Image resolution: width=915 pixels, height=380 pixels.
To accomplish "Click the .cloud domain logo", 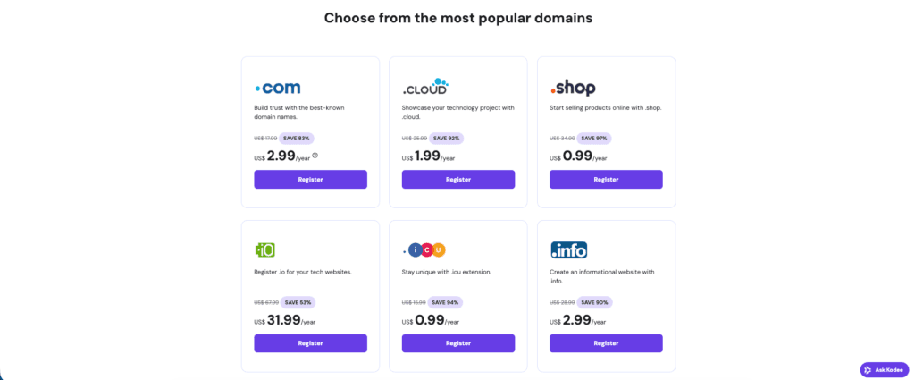I will [424, 87].
